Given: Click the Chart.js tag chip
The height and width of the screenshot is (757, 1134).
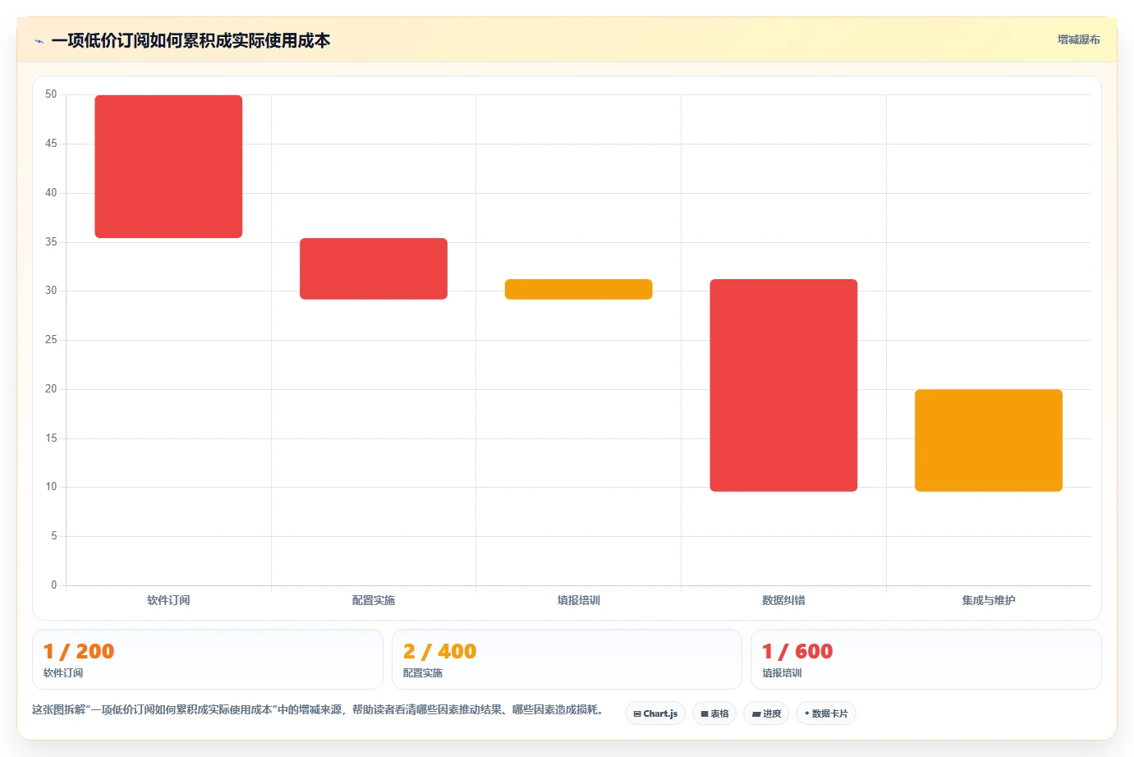Looking at the screenshot, I should click(655, 713).
